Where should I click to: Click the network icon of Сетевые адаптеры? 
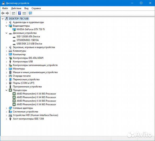pyautogui.click(x=10, y=108)
